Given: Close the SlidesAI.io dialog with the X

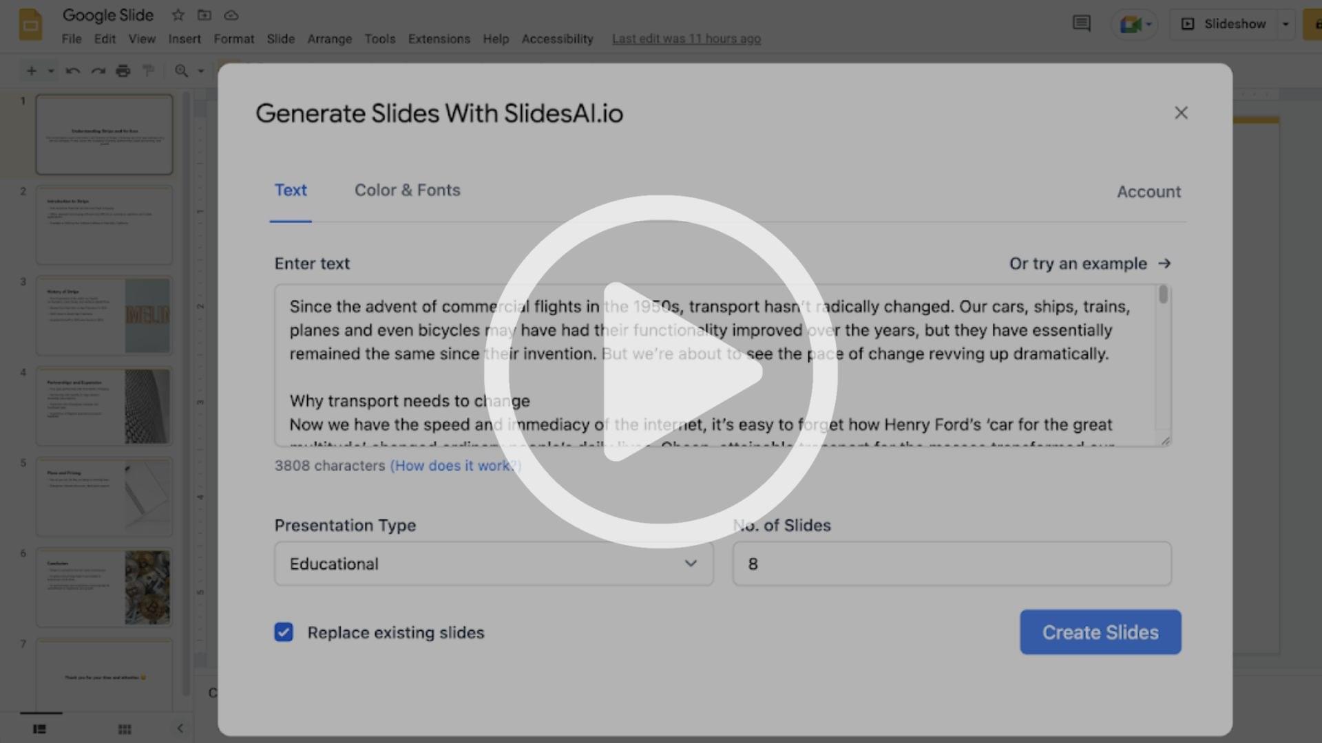Looking at the screenshot, I should point(1181,113).
